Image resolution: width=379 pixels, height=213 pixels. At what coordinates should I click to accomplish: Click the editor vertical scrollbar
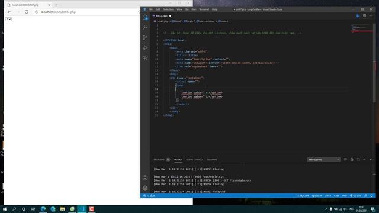[x=374, y=63]
